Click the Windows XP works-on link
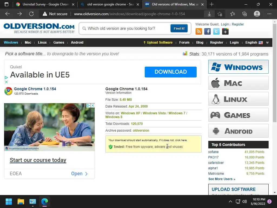Viewport: 277px width, 208px height. (x=130, y=113)
